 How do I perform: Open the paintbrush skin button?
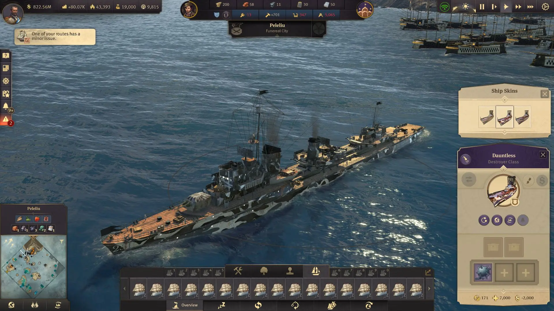(529, 181)
